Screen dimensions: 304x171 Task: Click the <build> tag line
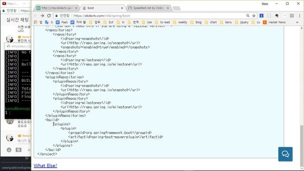(x=52, y=120)
